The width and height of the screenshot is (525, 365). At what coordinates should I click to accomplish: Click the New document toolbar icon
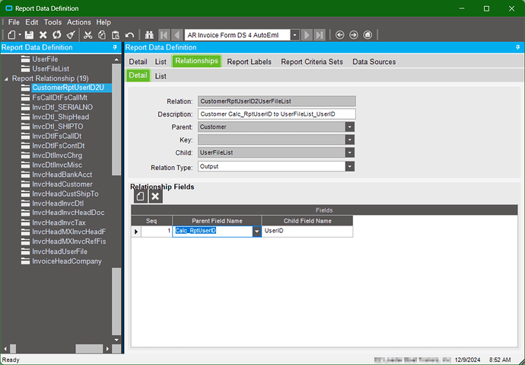(x=11, y=35)
